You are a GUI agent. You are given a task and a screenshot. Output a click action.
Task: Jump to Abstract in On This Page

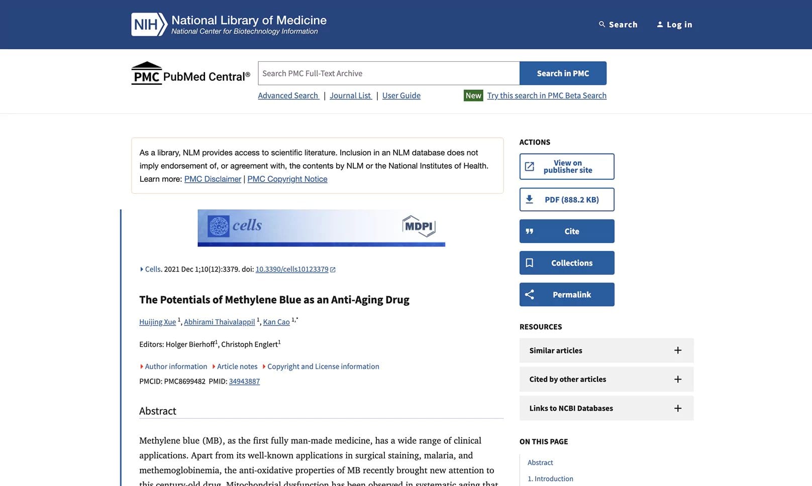tap(540, 462)
